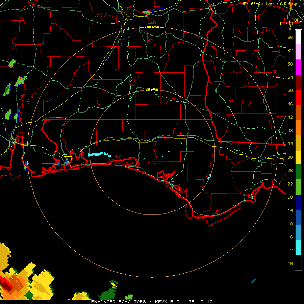The width and height of the screenshot is (304, 304).
Task: Click the medium blue swatch between 14 and 18
Action: tap(298, 217)
